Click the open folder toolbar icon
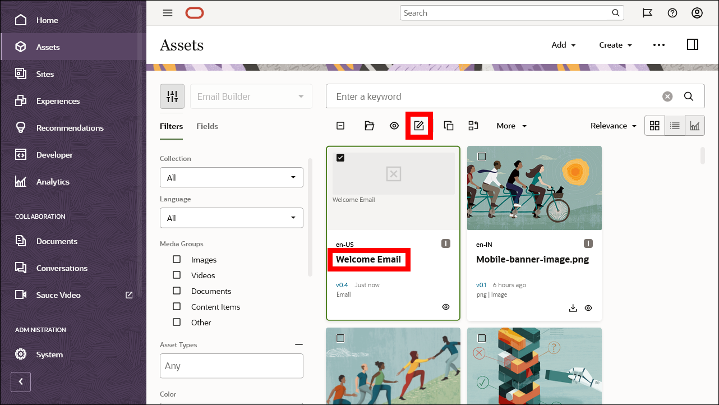Image resolution: width=719 pixels, height=405 pixels. point(369,126)
